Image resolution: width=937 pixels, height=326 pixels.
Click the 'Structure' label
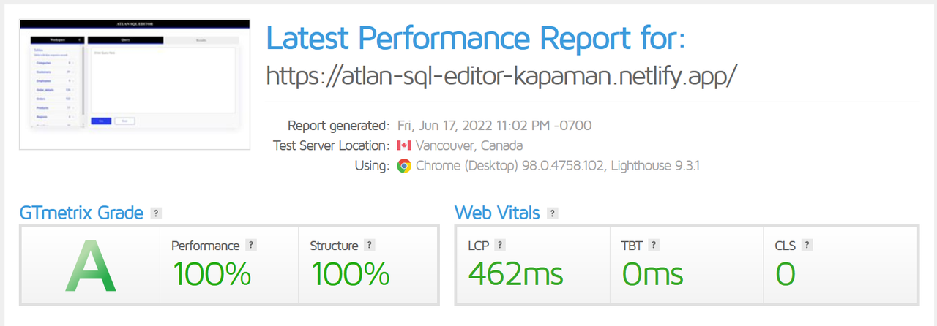click(334, 246)
